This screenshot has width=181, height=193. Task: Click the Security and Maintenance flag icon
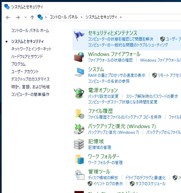[x=79, y=36]
